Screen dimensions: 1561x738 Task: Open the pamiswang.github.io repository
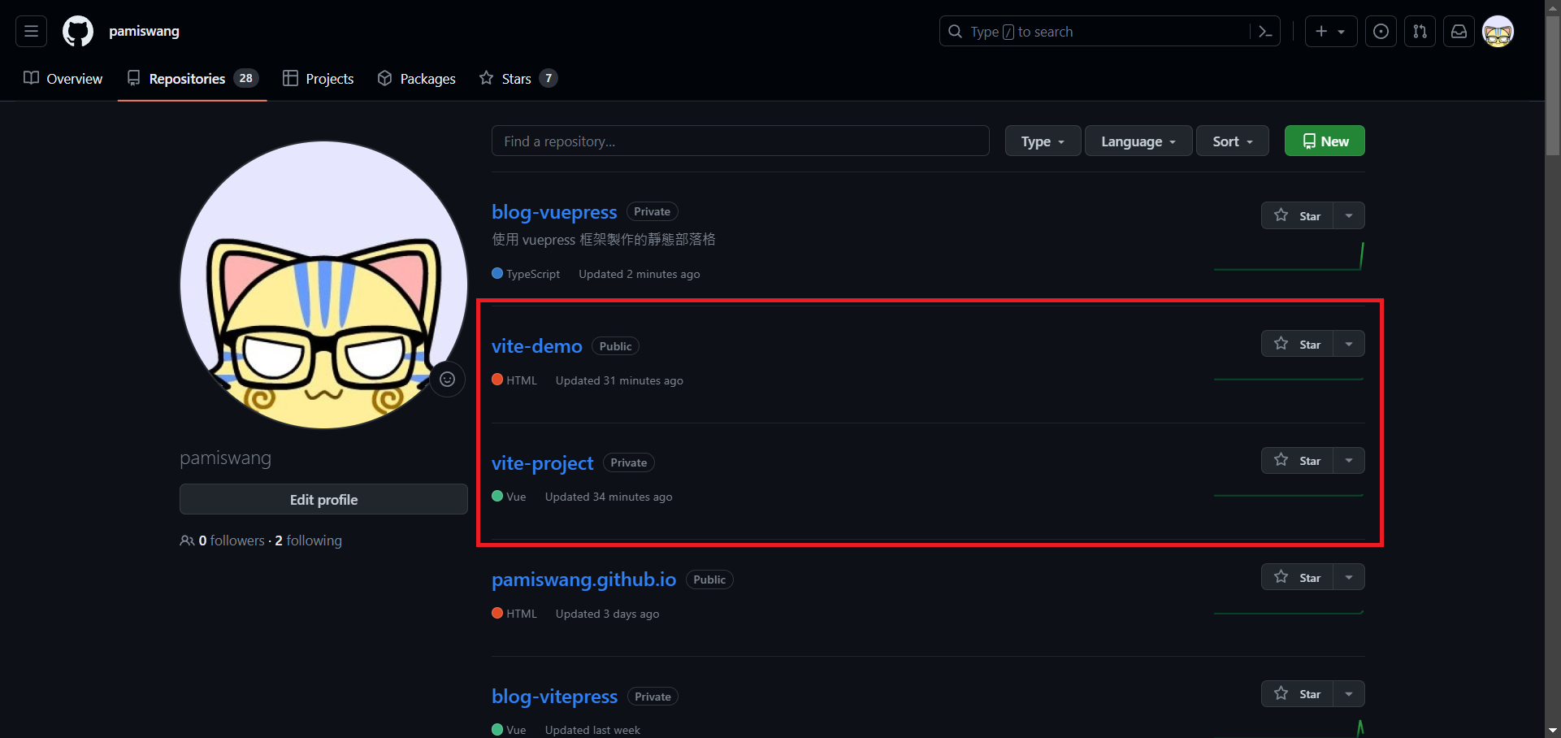(x=584, y=580)
